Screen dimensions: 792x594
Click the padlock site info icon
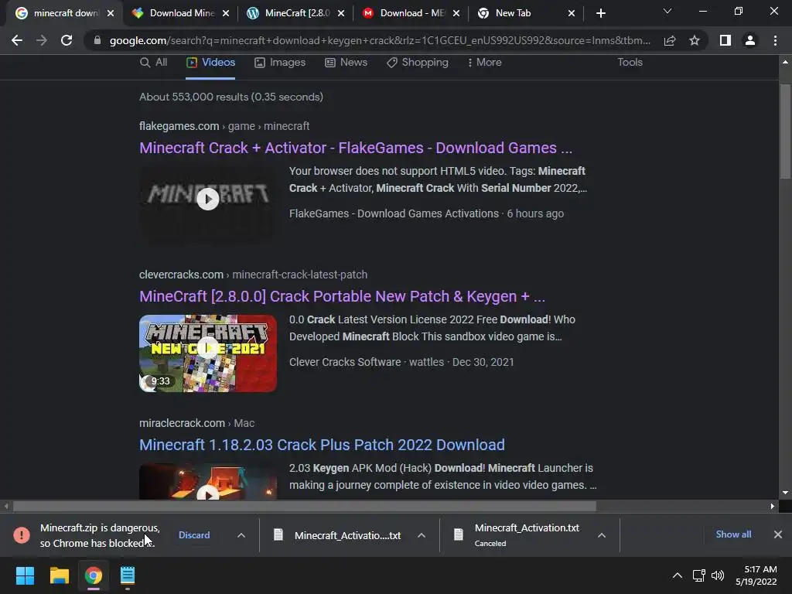[x=97, y=40]
